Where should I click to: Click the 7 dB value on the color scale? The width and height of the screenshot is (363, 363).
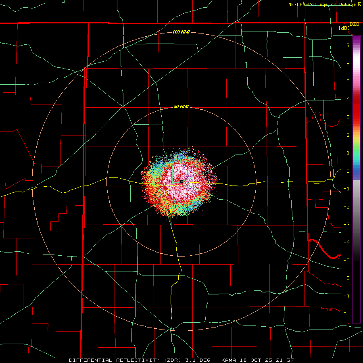(x=348, y=45)
